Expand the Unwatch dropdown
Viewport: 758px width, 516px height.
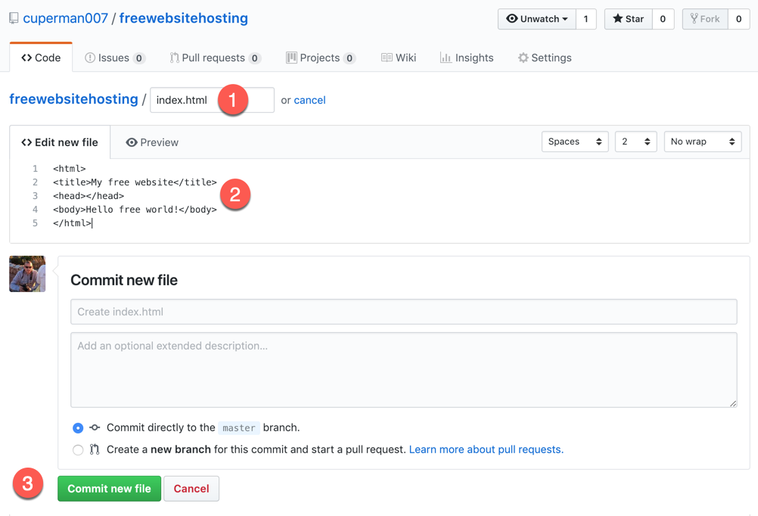pyautogui.click(x=537, y=19)
